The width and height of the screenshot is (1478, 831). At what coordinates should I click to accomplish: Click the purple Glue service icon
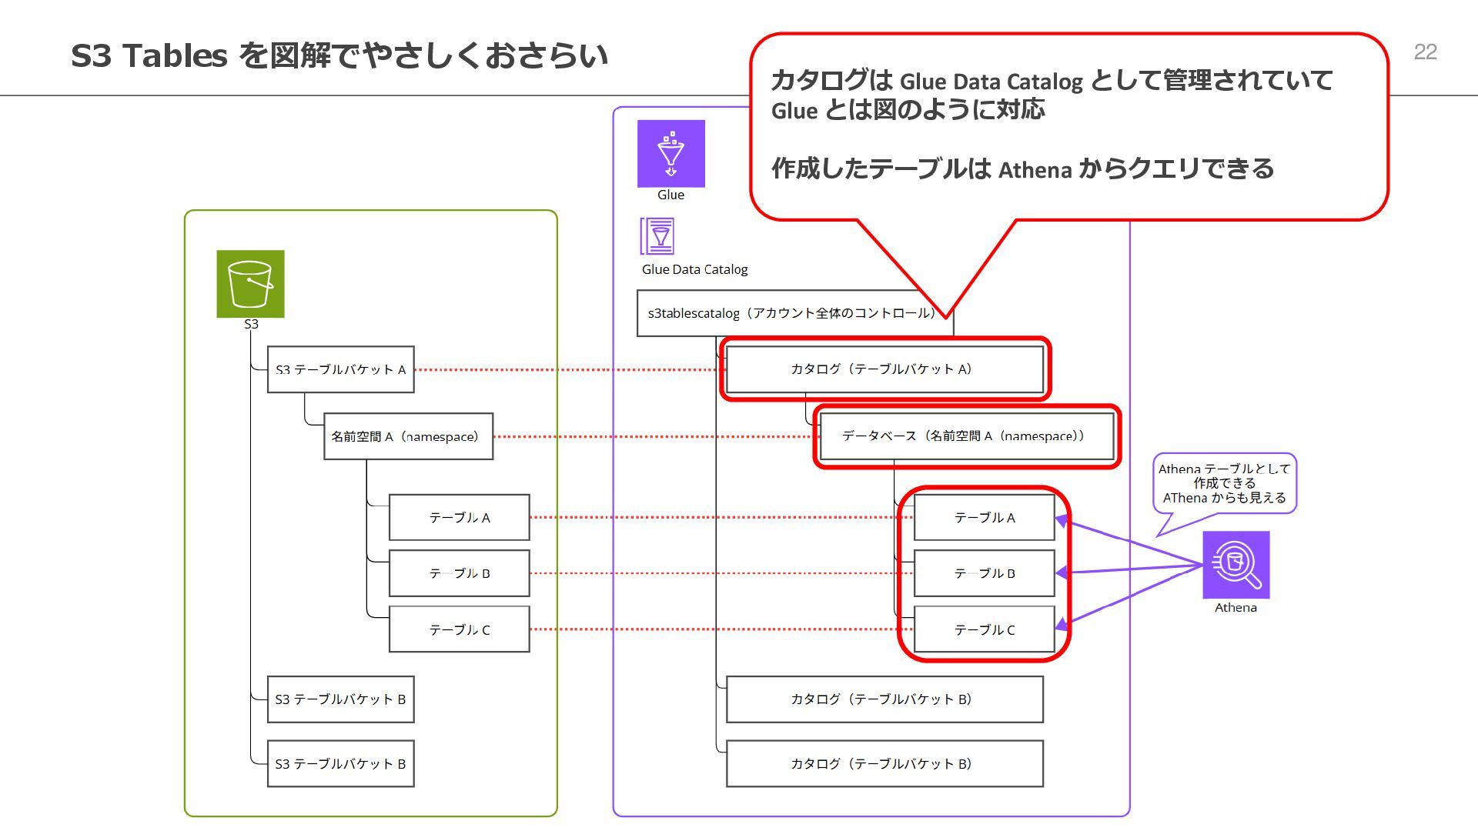(x=670, y=153)
